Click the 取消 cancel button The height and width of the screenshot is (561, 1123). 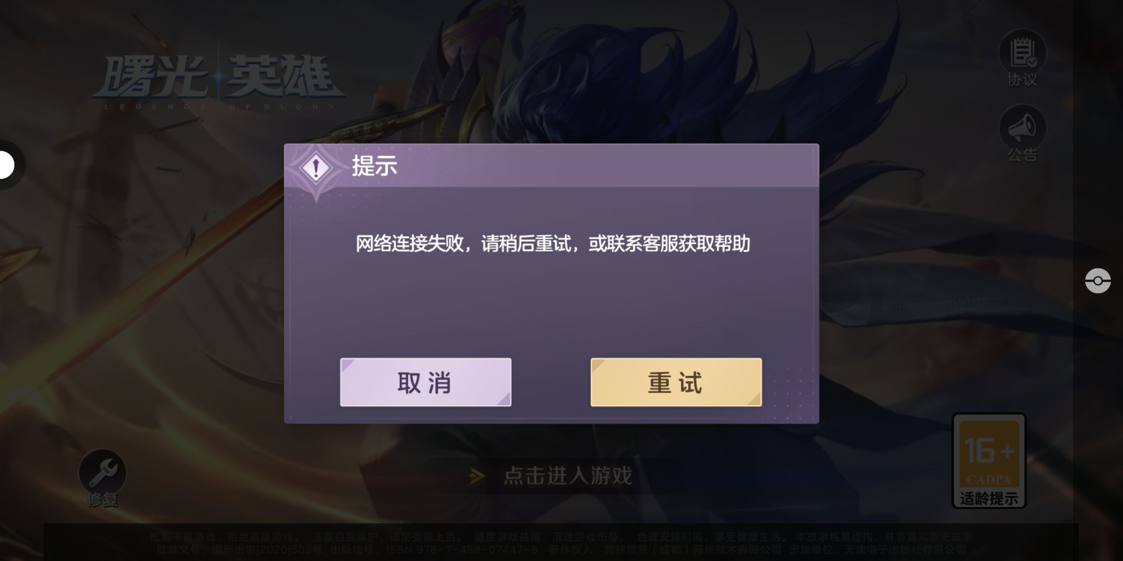[425, 382]
